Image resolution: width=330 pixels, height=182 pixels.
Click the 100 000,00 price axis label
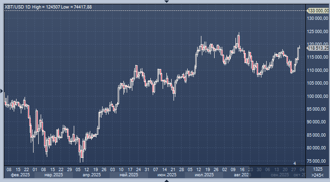[318, 96]
